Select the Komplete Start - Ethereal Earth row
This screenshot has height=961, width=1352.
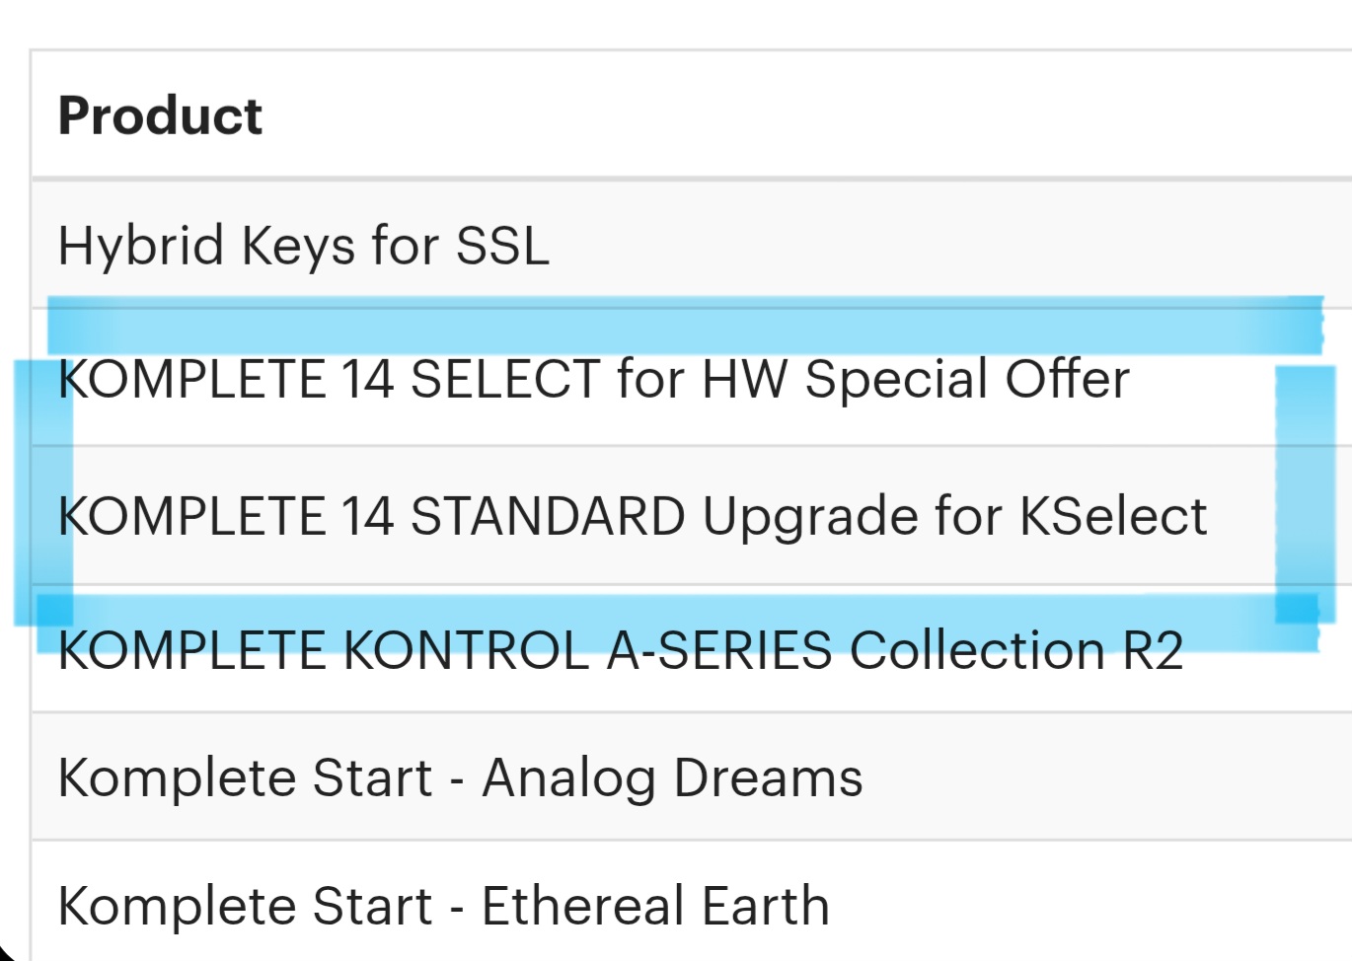tap(691, 902)
